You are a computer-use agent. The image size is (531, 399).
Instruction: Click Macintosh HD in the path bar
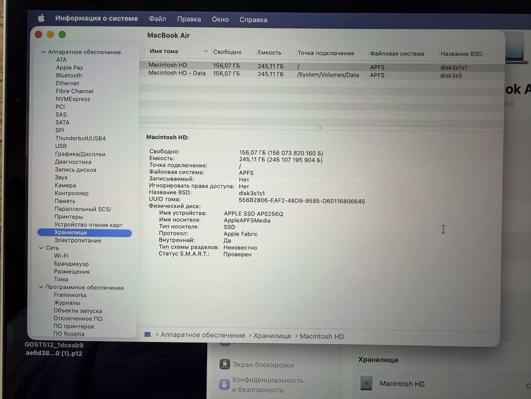tap(322, 336)
